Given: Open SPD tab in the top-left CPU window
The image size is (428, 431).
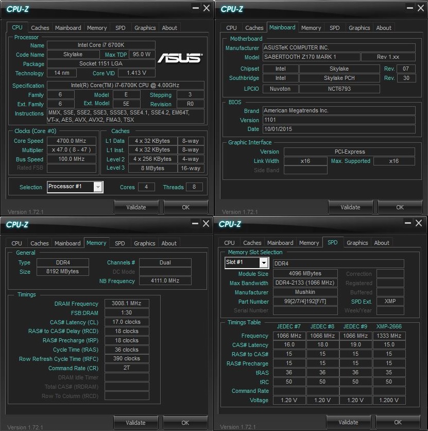Looking at the screenshot, I should tap(120, 28).
